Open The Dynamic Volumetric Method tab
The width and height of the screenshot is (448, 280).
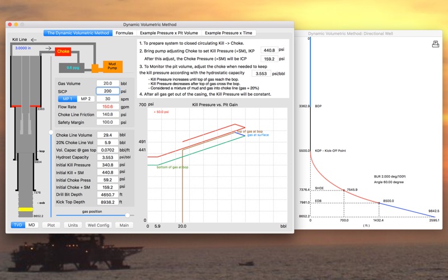click(78, 33)
